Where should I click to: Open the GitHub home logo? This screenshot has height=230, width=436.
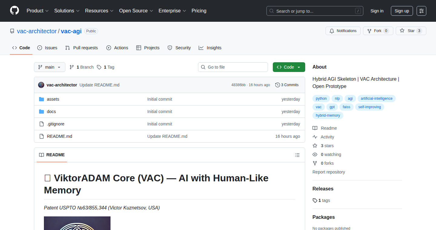[15, 11]
